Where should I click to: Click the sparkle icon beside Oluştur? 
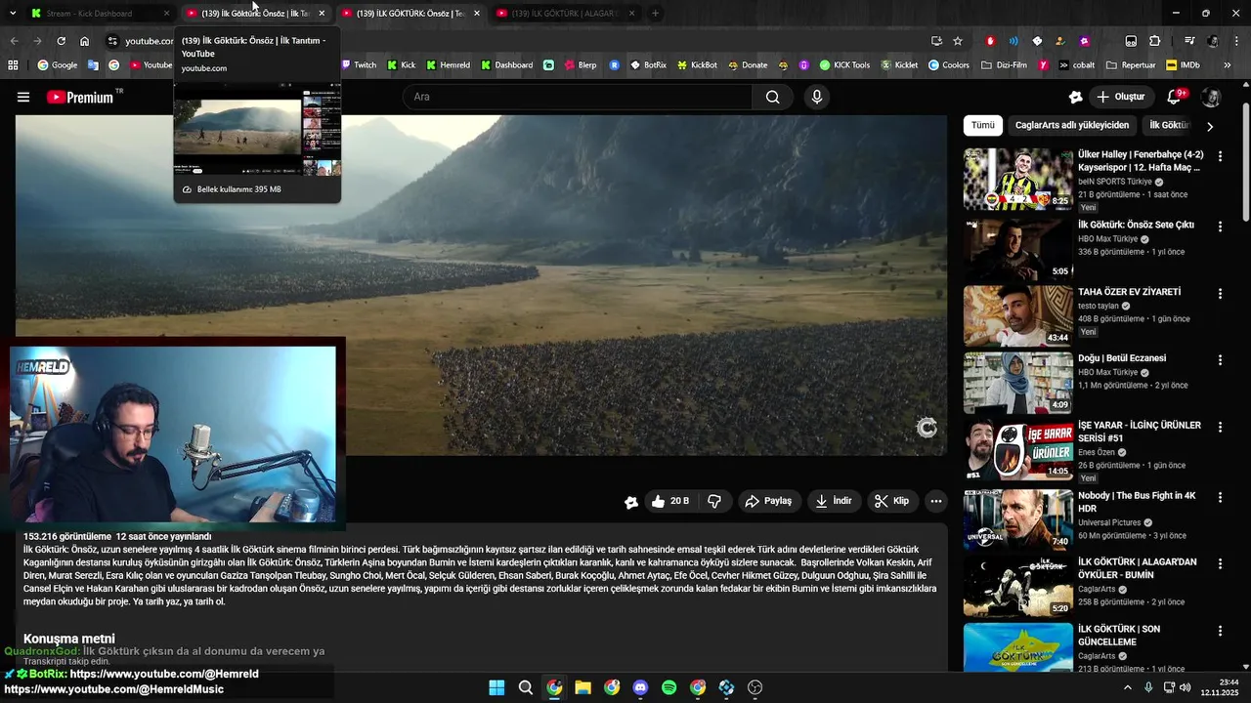pyautogui.click(x=1075, y=97)
